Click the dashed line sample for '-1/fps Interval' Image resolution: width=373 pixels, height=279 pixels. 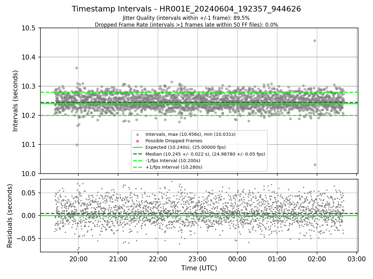pos(138,161)
